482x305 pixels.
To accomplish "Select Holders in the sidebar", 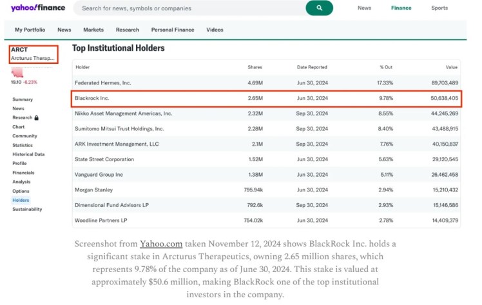I will click(21, 200).
